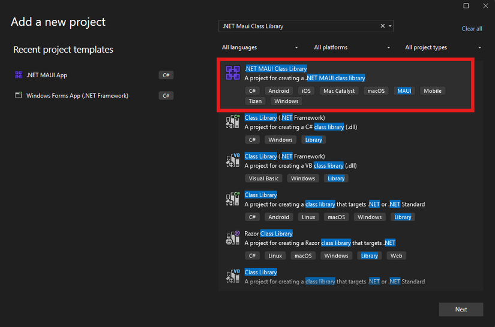Click the .NET MAUI Class Library title

275,68
